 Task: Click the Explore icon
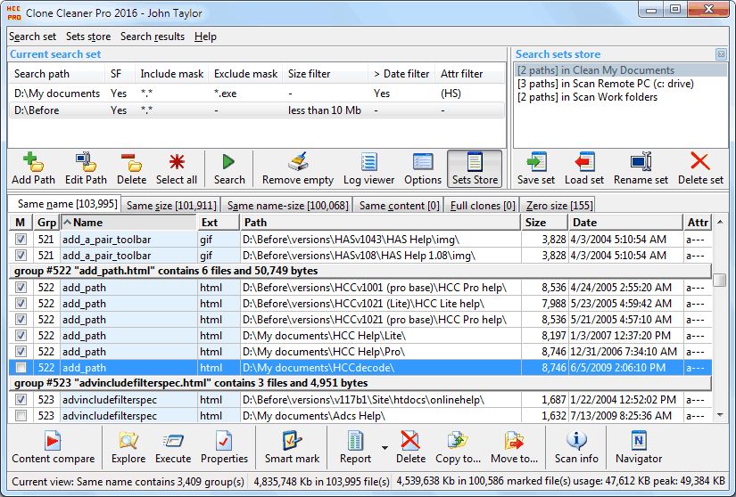[128, 441]
